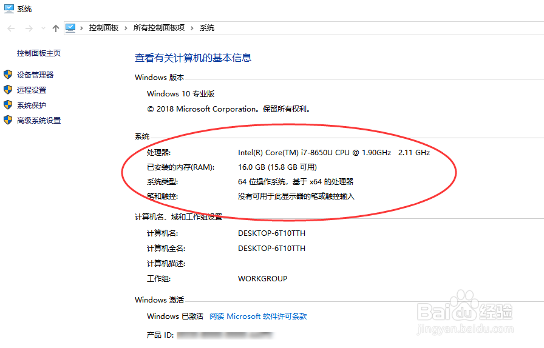
Task: Click heading 查看有关计算机的基本信息
Action: [x=193, y=58]
